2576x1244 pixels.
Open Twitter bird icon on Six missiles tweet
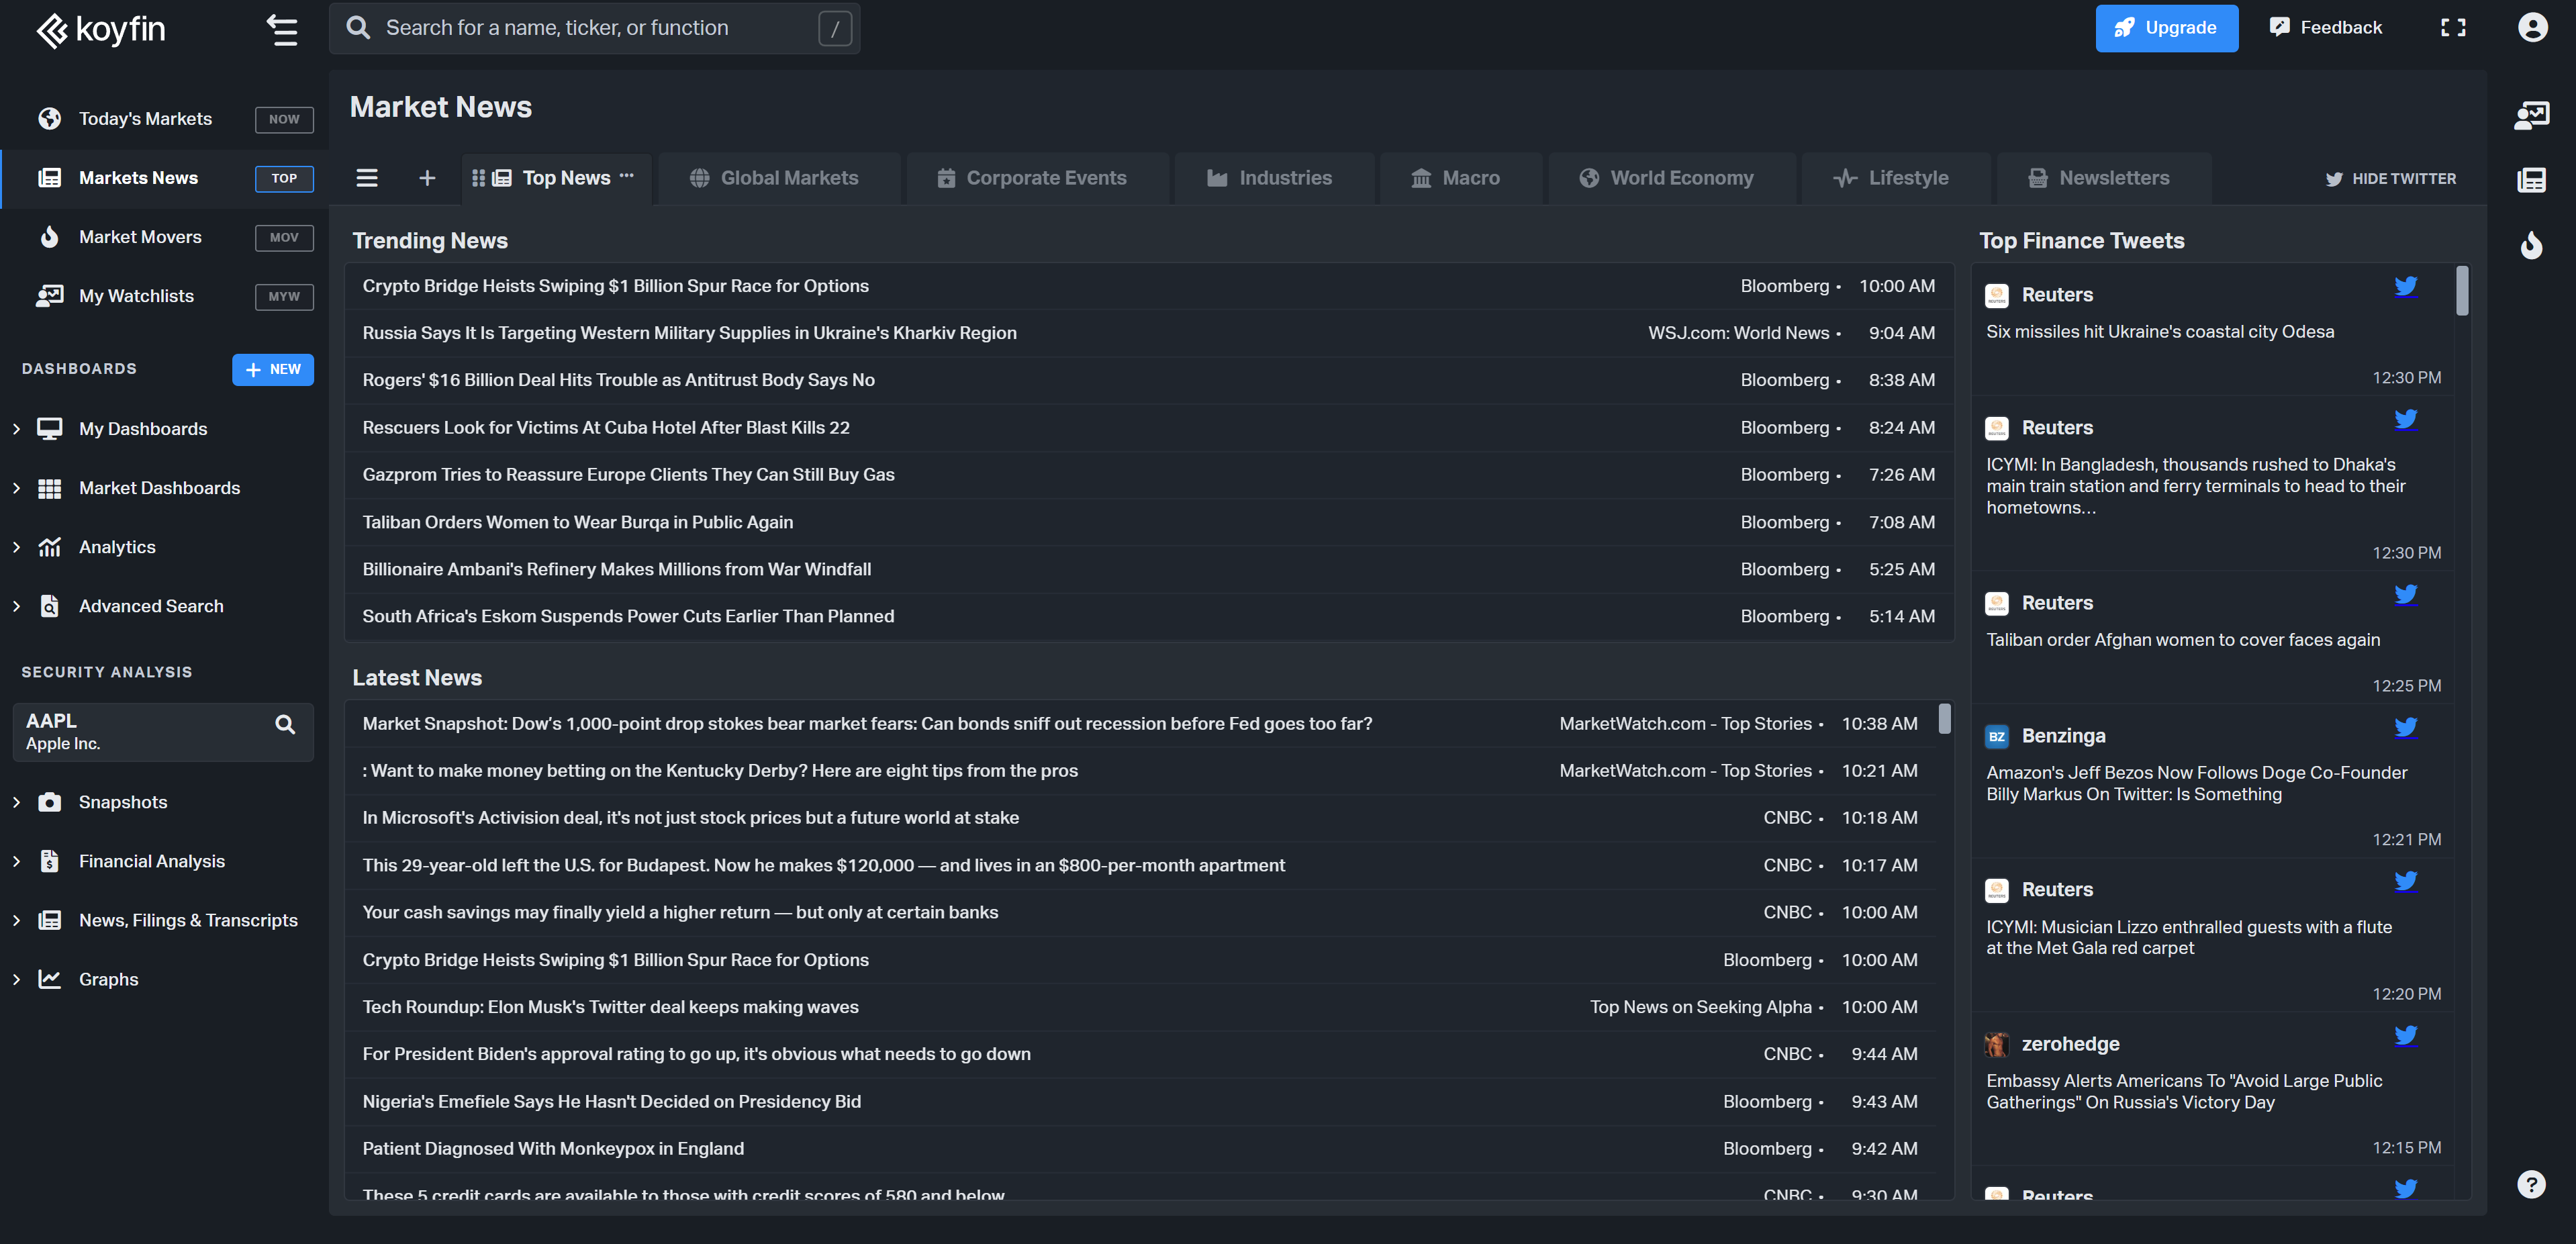tap(2406, 287)
